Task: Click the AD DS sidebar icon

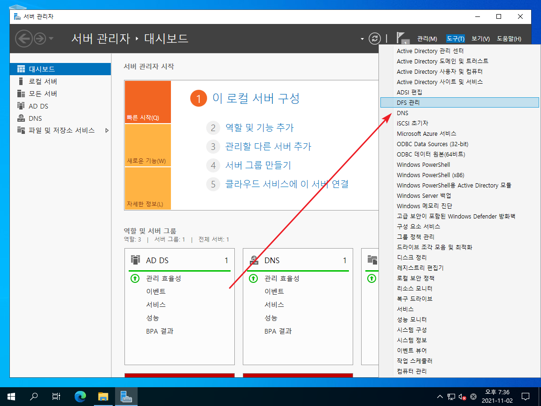Action: pyautogui.click(x=21, y=106)
